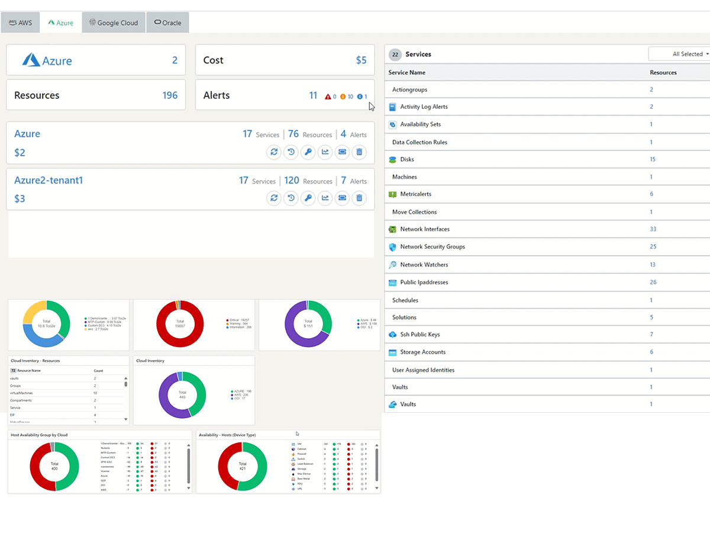Screen dimensions: 710x533
Task: Switch to the Google Cloud tab
Action: (x=113, y=22)
